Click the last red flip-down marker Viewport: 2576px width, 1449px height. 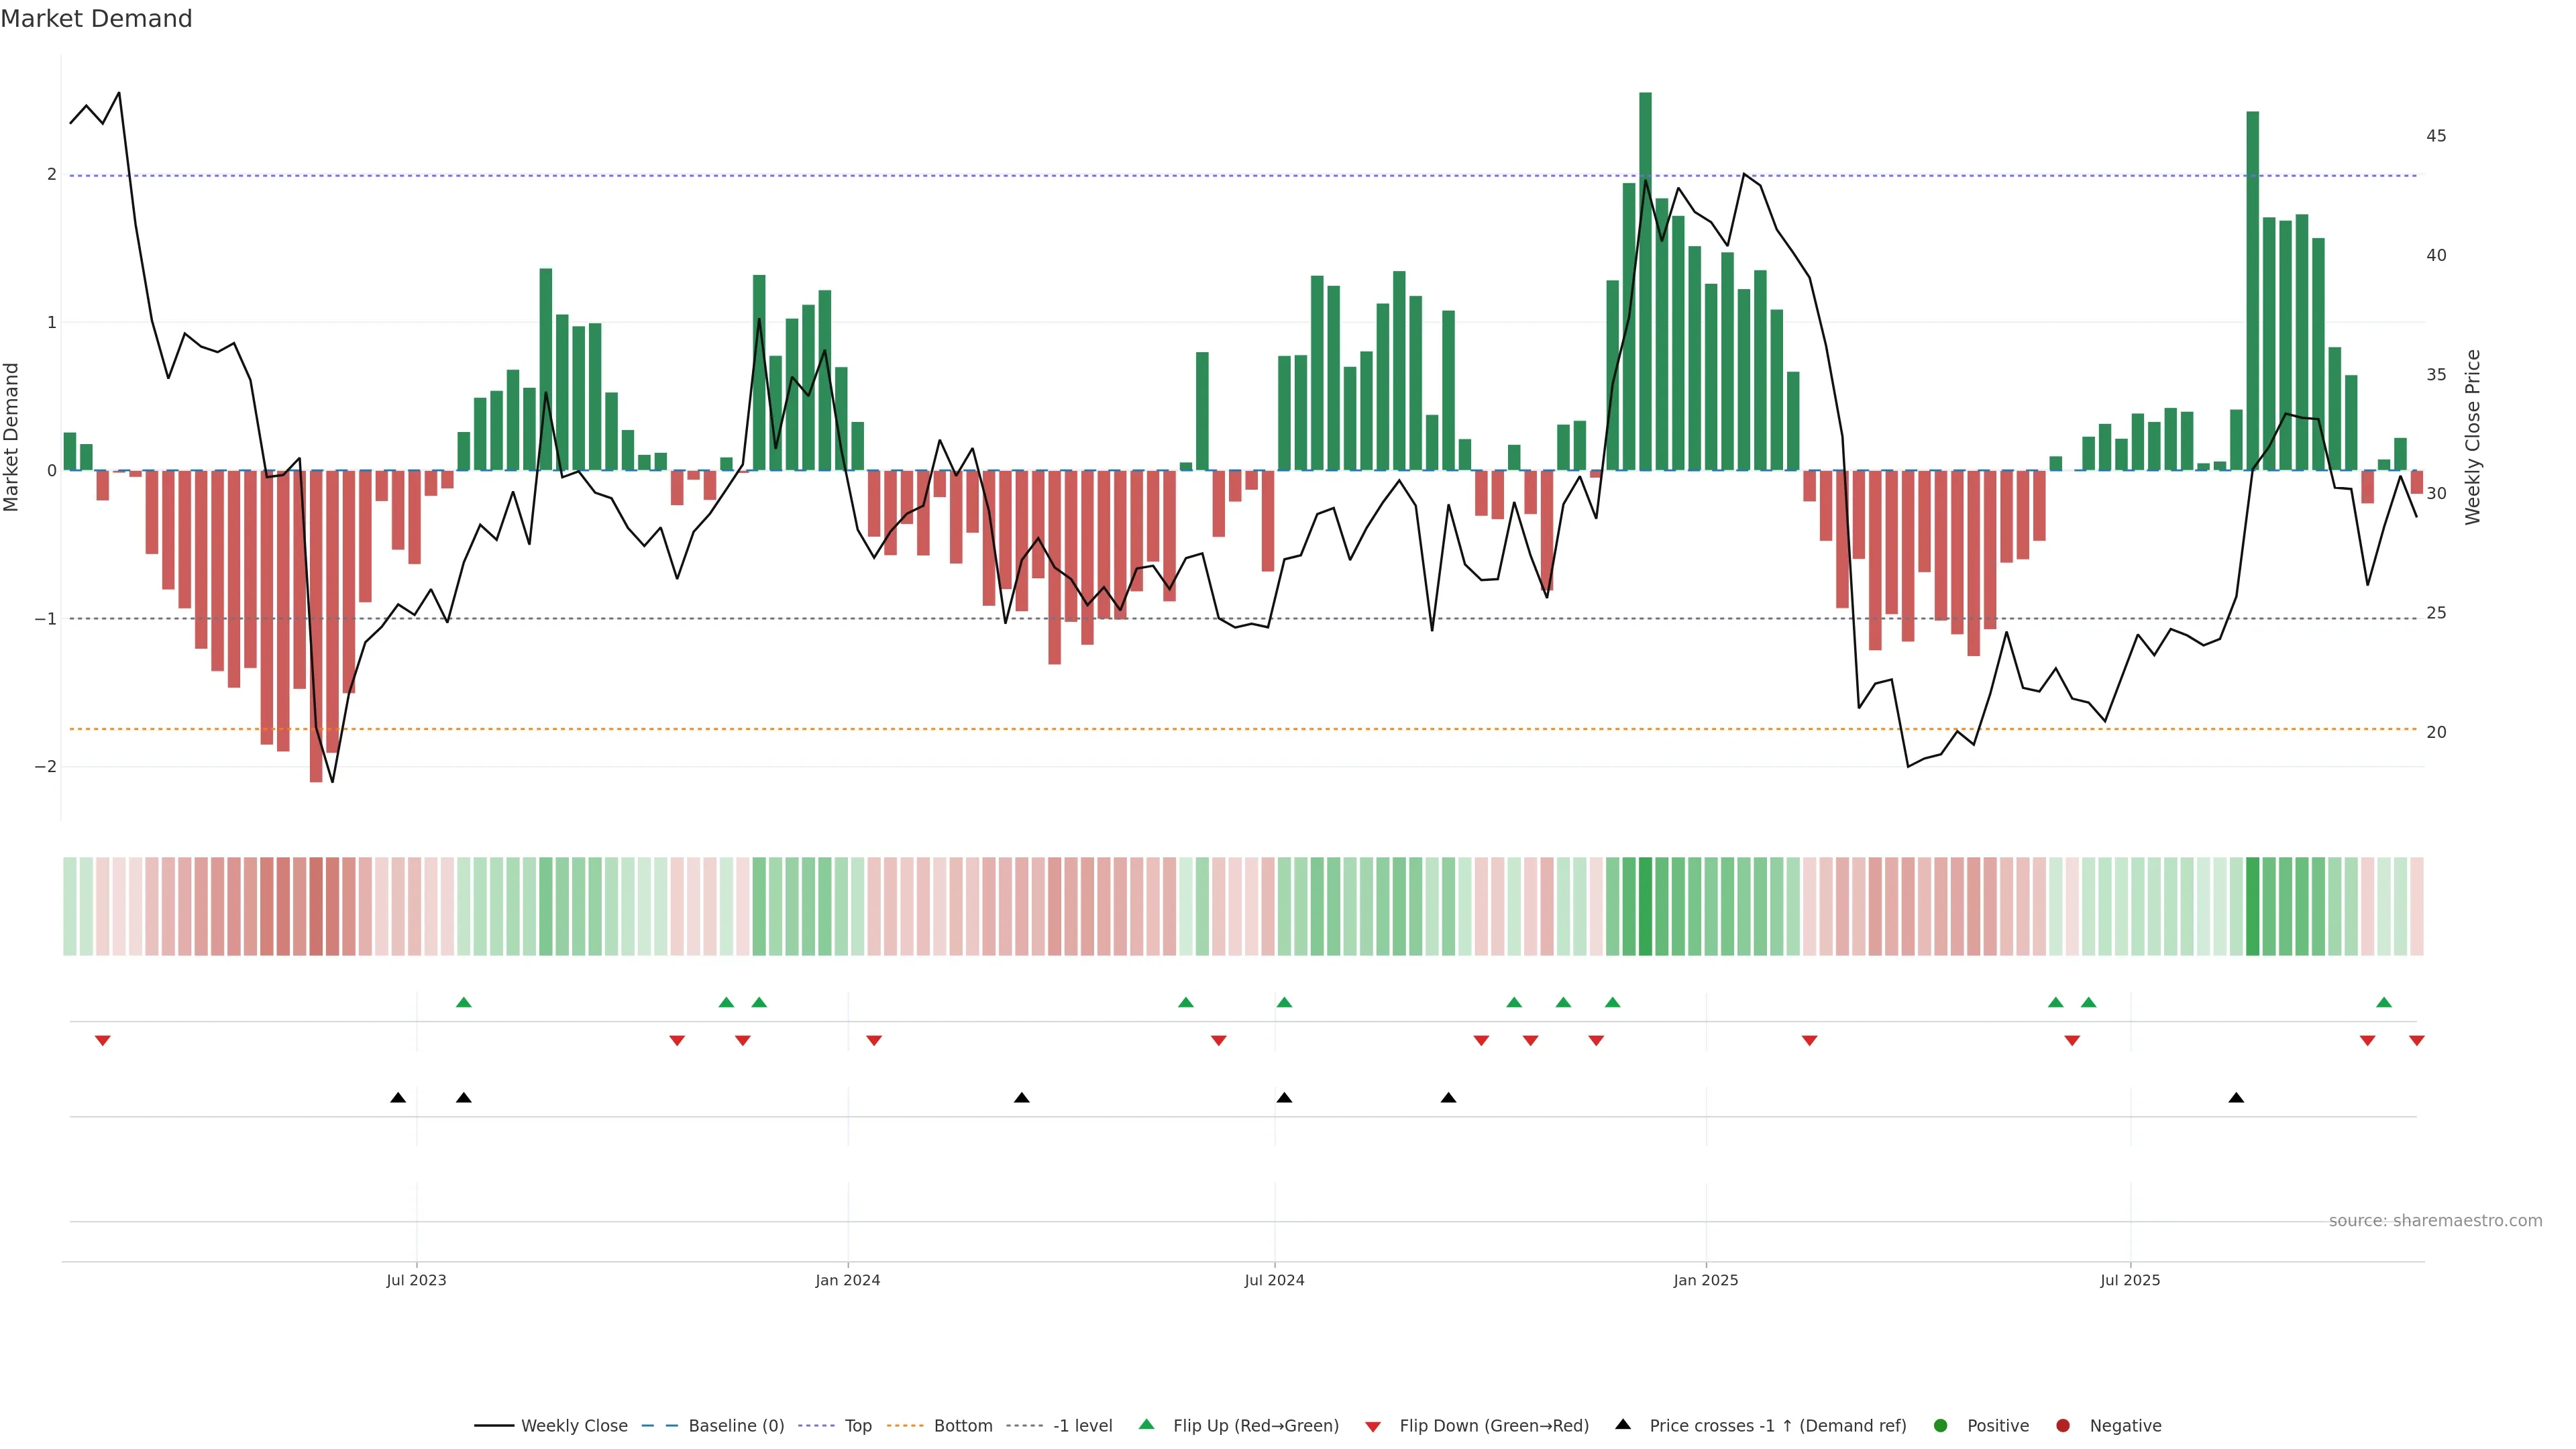click(x=2417, y=1041)
